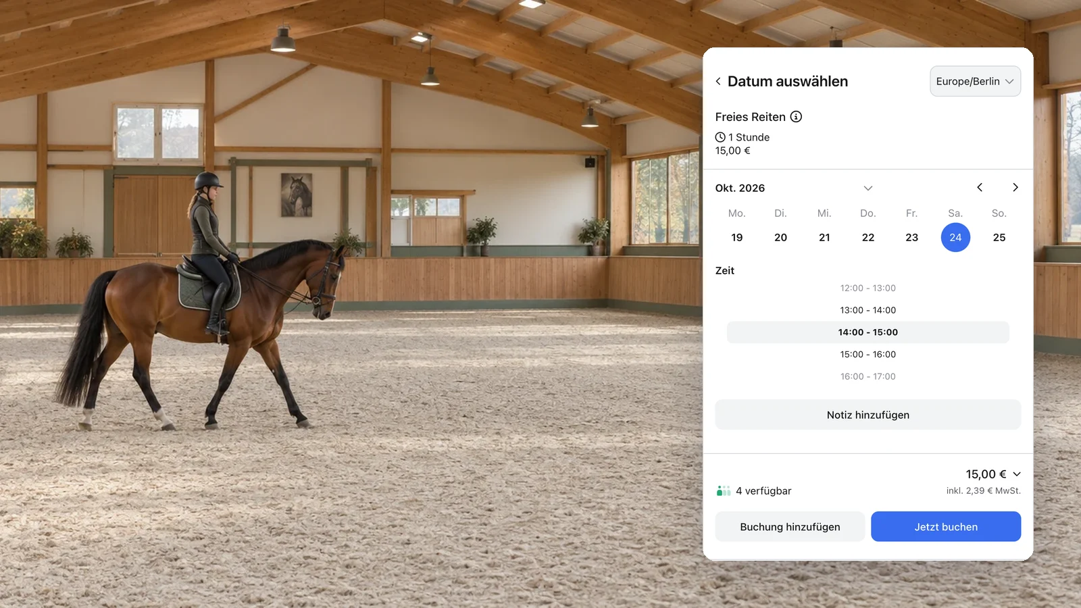The width and height of the screenshot is (1081, 608).
Task: Select Tuesday the 20th
Action: [x=780, y=238]
